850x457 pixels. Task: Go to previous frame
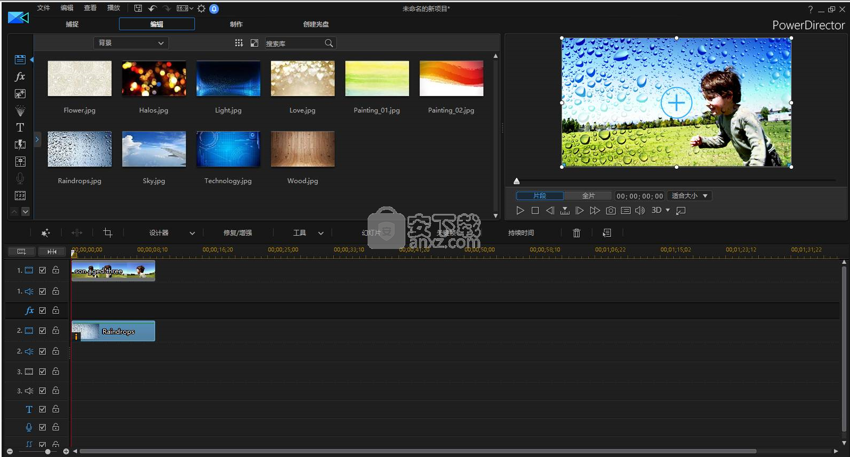coord(550,211)
